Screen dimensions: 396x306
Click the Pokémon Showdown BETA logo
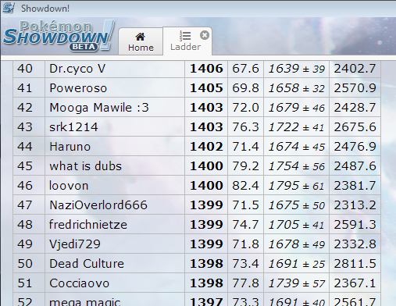59,36
